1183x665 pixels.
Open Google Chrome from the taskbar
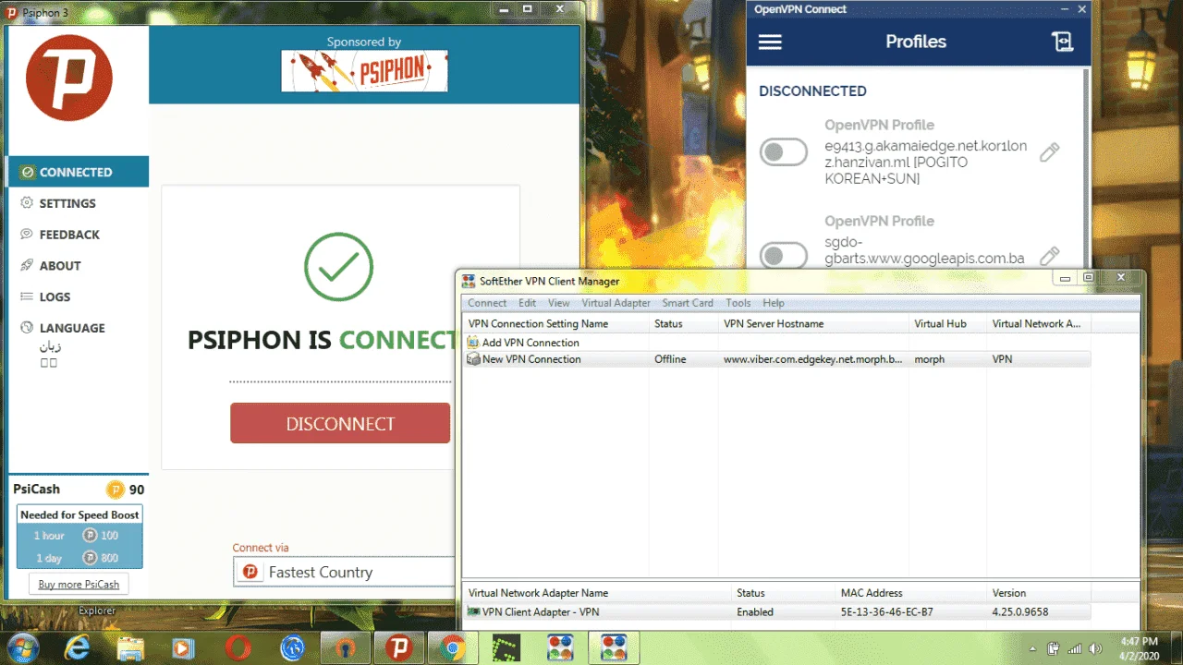[x=453, y=647]
